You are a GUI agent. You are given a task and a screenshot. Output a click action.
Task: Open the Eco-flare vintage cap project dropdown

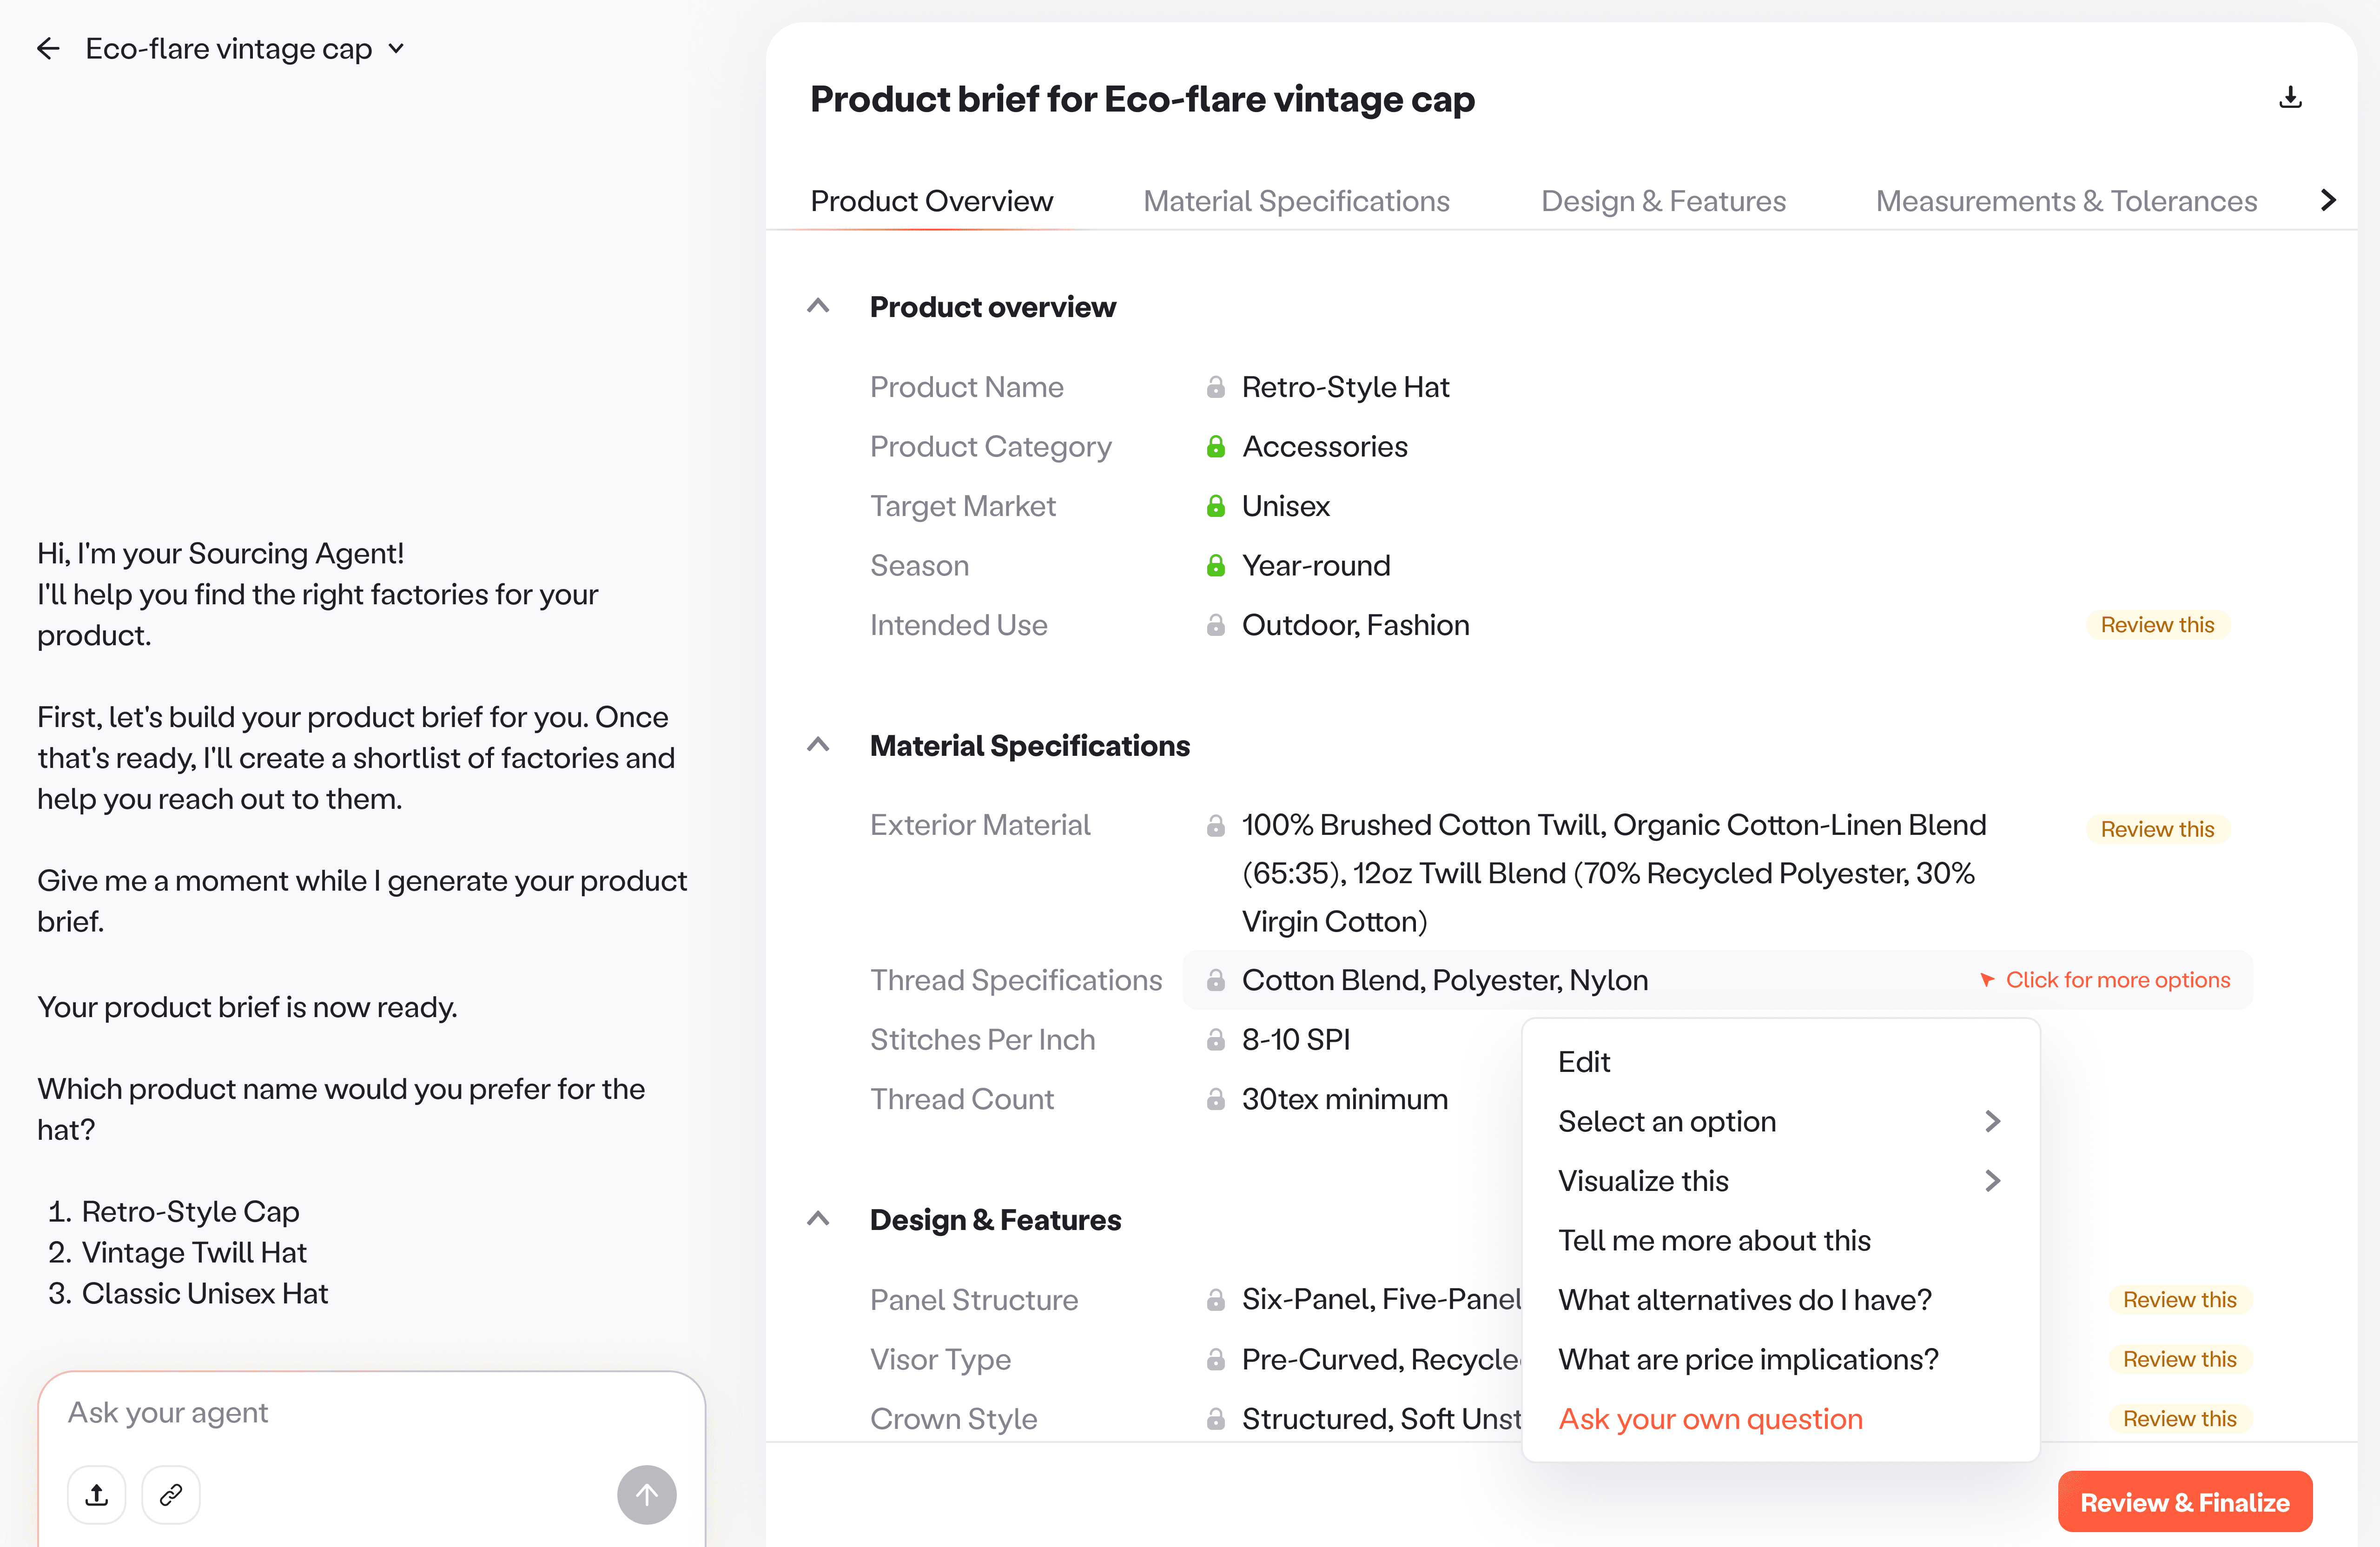[396, 49]
